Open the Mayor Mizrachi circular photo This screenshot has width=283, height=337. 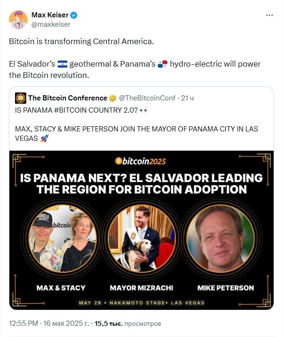pyautogui.click(x=141, y=238)
